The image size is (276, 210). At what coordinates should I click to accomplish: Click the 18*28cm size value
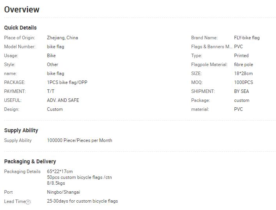[x=243, y=73]
